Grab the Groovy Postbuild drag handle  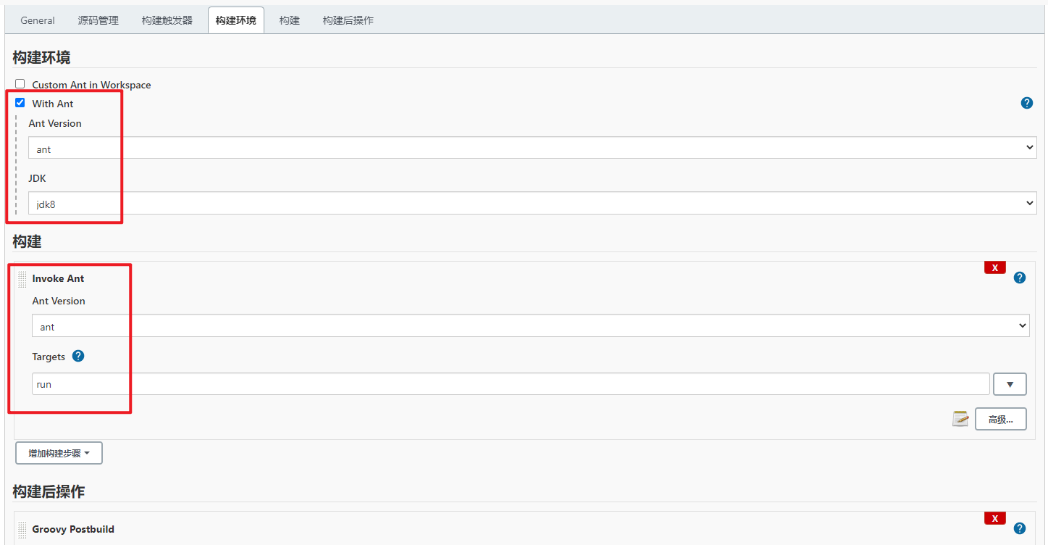pyautogui.click(x=22, y=530)
